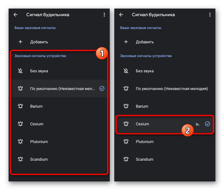Click crossed-out bell icon in left screen
224x190 pixels.
[20, 71]
